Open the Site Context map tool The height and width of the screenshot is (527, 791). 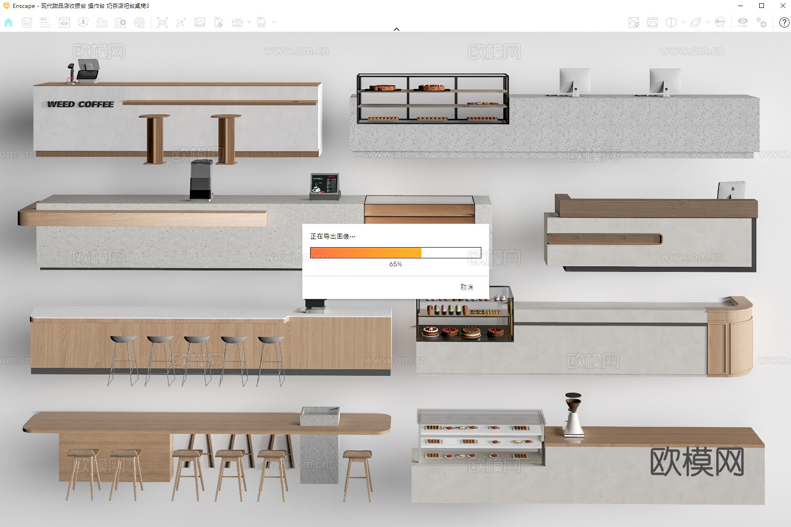pos(83,22)
